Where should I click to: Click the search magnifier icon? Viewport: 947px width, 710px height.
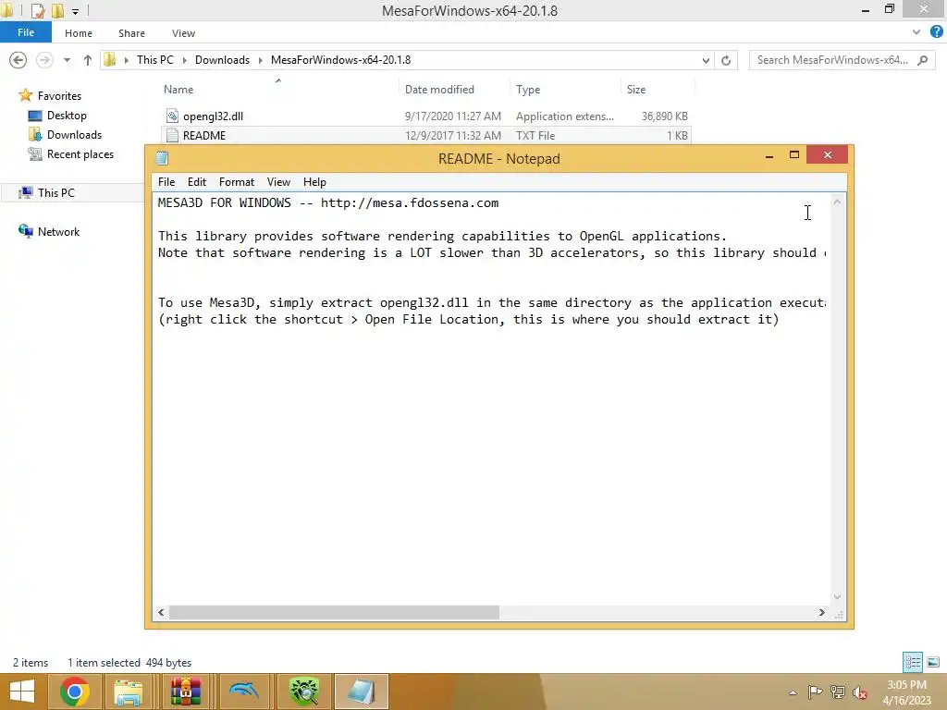pos(922,60)
